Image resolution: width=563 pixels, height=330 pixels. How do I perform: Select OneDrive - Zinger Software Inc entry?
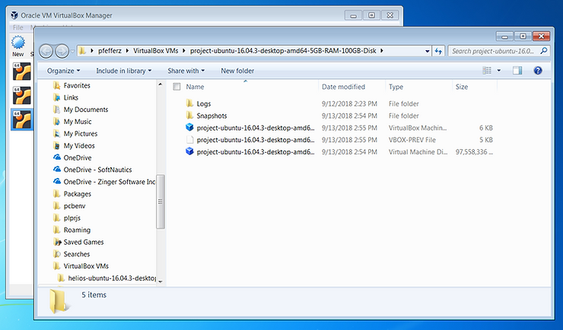click(109, 182)
